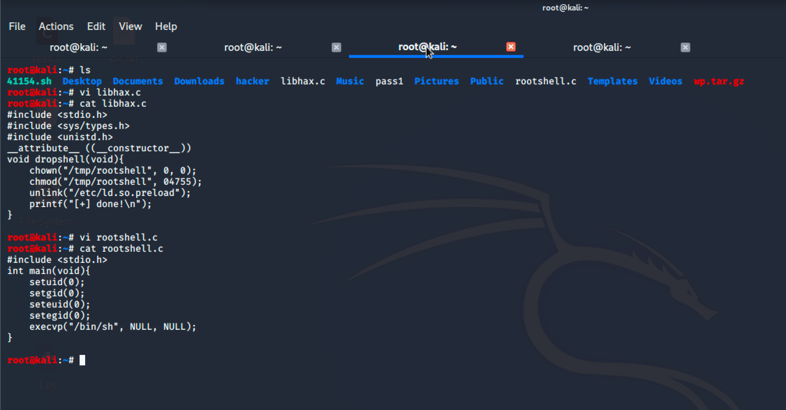Image resolution: width=786 pixels, height=410 pixels.
Task: Click the hacker directory name in listing
Action: 252,81
